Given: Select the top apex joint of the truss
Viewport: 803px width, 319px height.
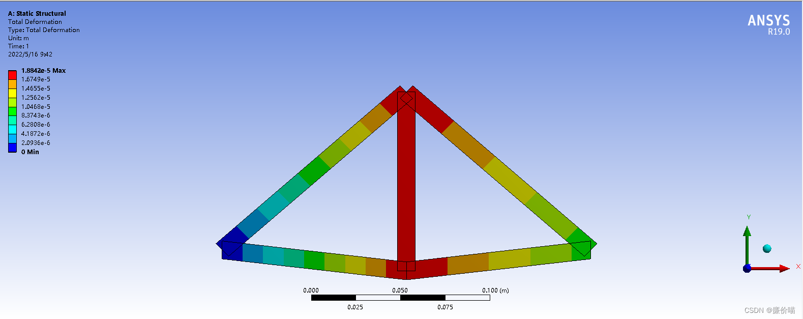Looking at the screenshot, I should click(x=406, y=98).
